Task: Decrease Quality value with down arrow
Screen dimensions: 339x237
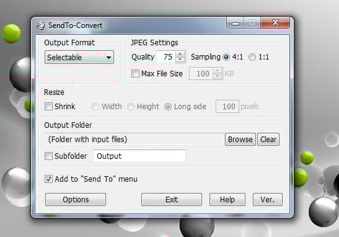Action: click(180, 60)
